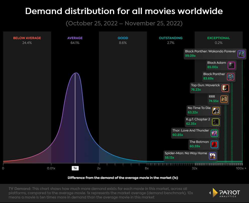Select the 1x axis marker label
249x203 pixels.
(75, 168)
